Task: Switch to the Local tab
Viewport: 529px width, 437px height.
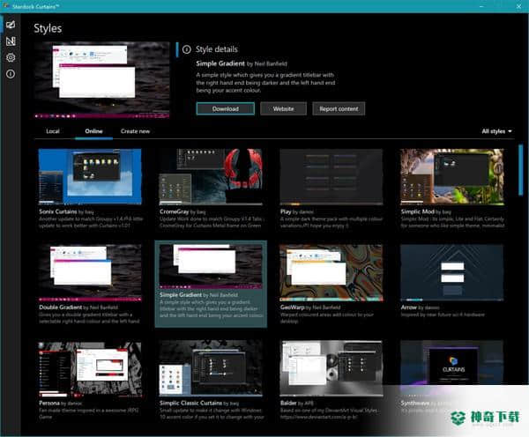Action: click(x=53, y=131)
